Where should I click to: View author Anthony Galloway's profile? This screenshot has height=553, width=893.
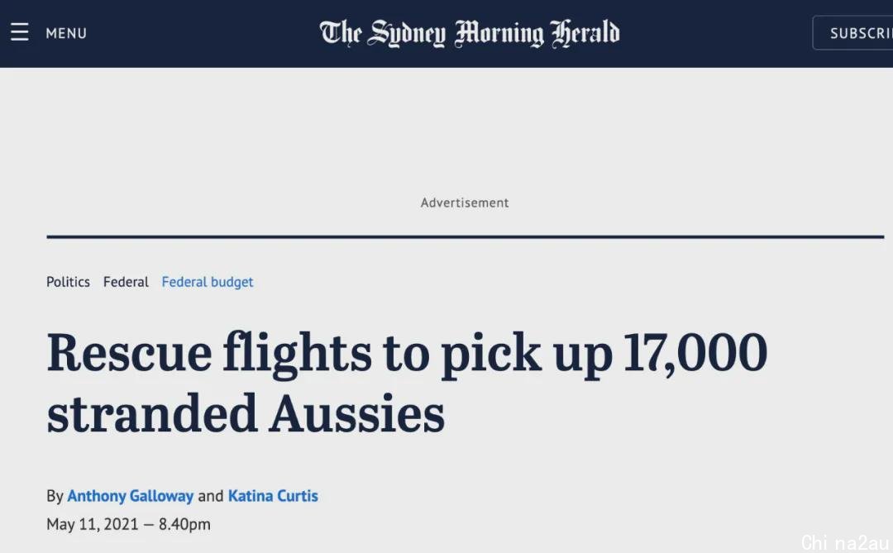click(131, 496)
